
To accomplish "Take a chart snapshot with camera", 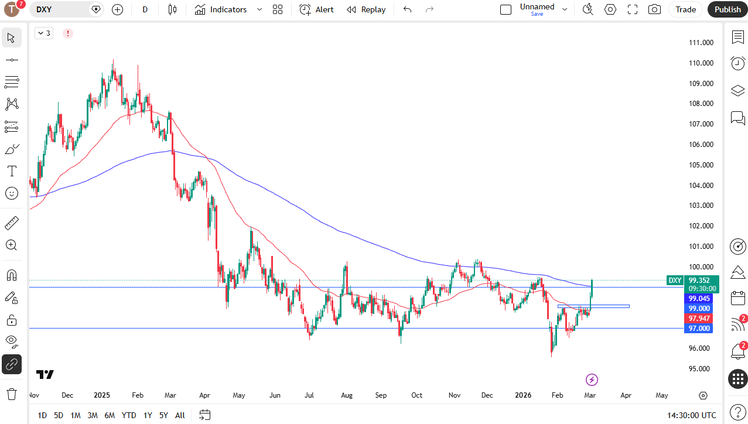I will tap(655, 9).
